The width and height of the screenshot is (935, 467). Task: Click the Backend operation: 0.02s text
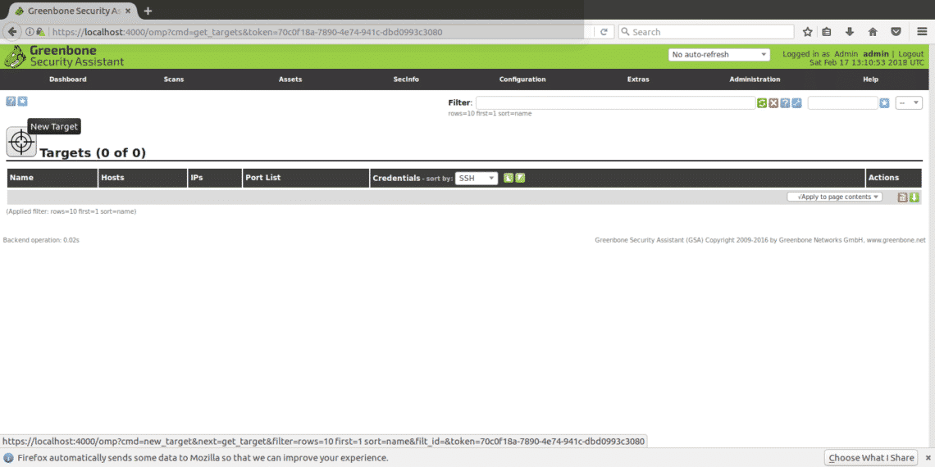[41, 240]
